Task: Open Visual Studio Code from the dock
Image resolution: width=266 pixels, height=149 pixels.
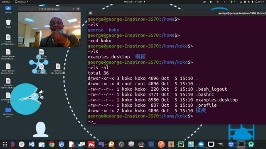Action: pos(32,144)
